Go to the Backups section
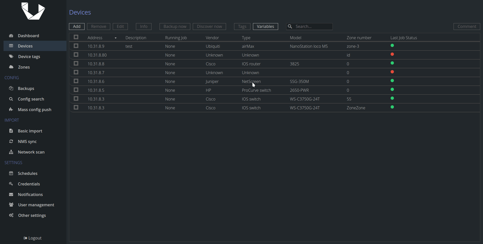Viewport: 483px width, 244px height. 26,88
